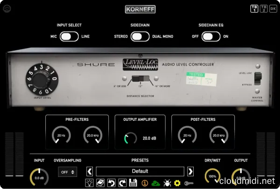280x189 pixels.
Task: Click the Dry/Wet 100% knob
Action: [212, 176]
